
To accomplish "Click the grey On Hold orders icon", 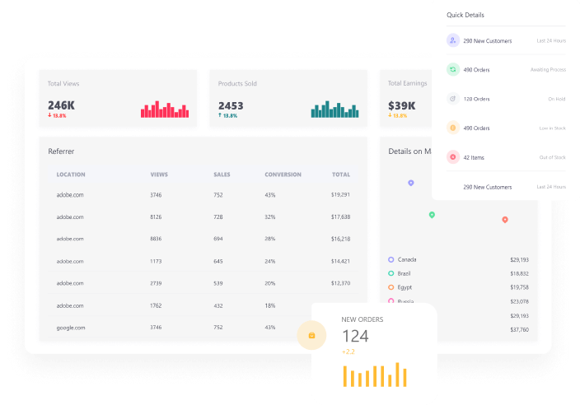I will pyautogui.click(x=453, y=99).
